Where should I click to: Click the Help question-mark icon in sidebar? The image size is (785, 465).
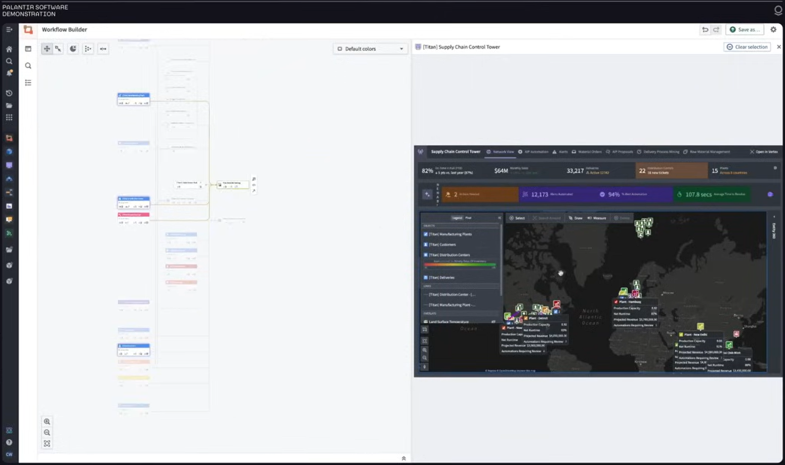coord(9,442)
